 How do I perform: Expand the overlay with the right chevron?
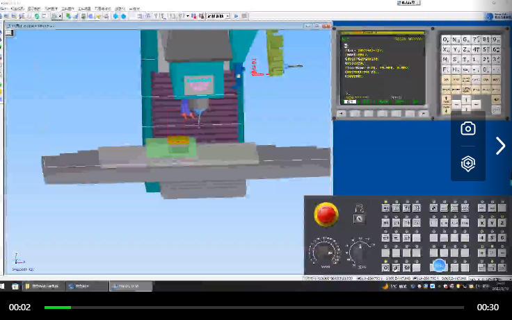(x=500, y=146)
